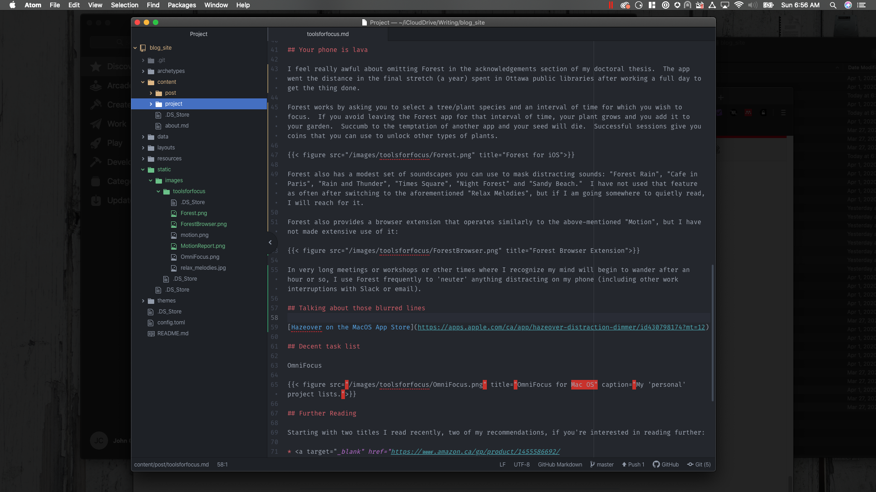Push commits using the Push 1 status icon

633,465
